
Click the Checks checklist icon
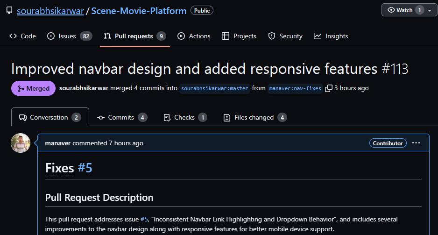[167, 118]
